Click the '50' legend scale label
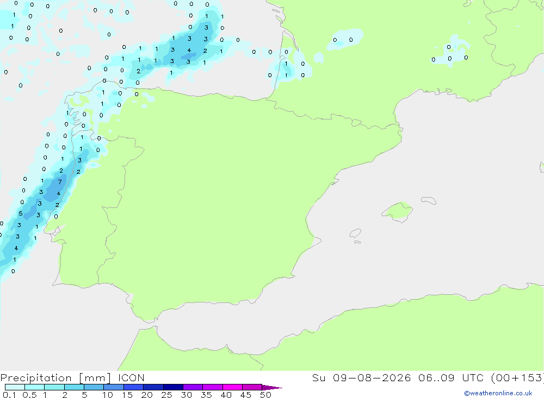 pyautogui.click(x=266, y=395)
